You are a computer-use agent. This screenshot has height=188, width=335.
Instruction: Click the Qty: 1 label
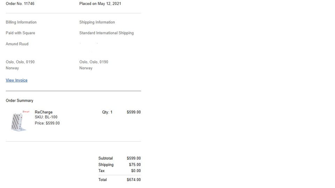(x=107, y=112)
